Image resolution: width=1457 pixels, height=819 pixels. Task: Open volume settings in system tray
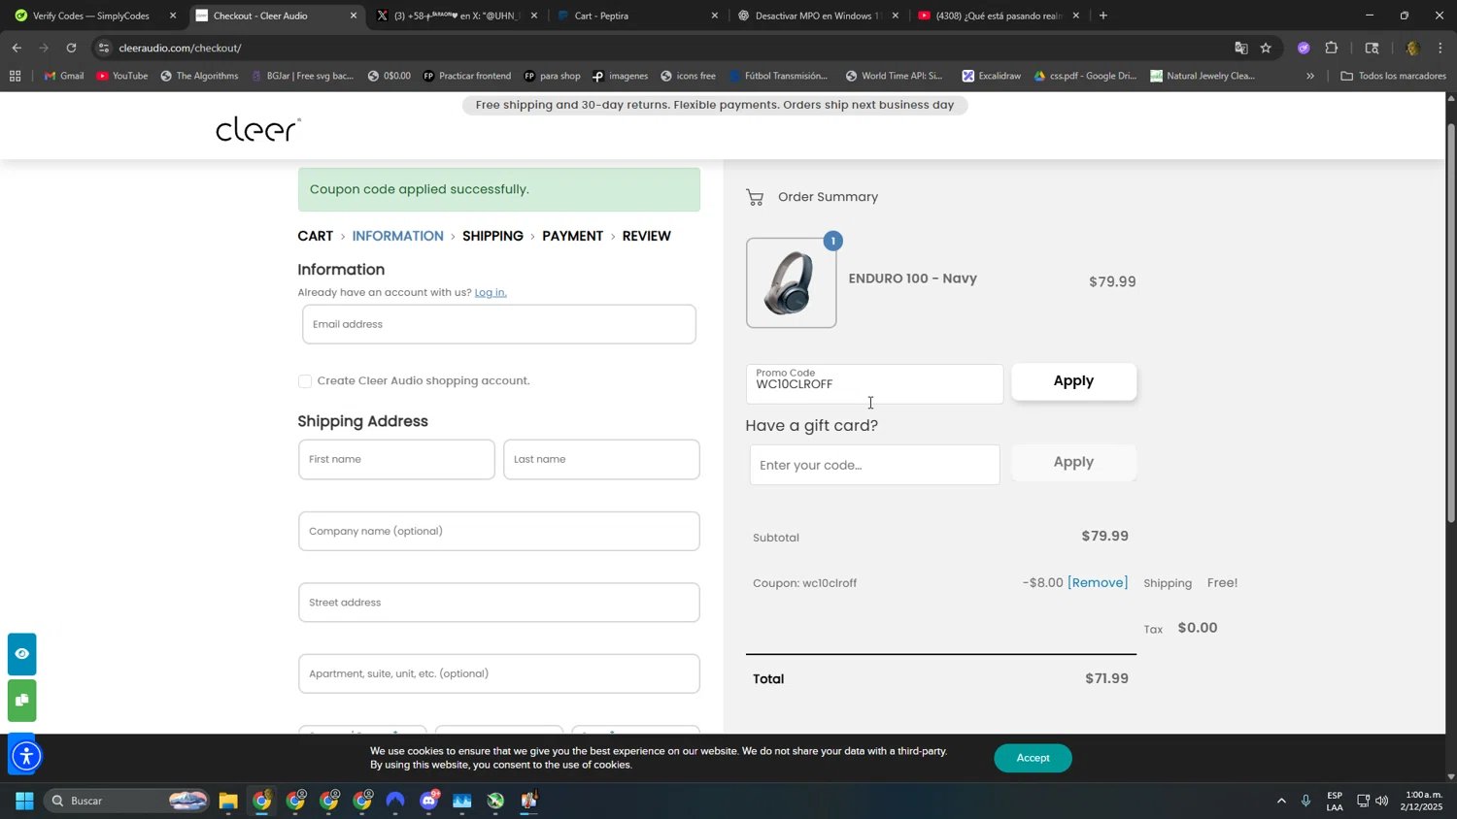point(1382,801)
